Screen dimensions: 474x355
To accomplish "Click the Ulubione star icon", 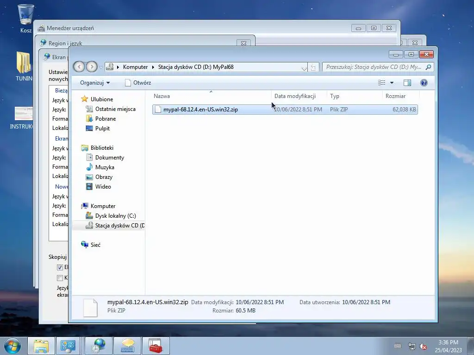I will pyautogui.click(x=85, y=99).
